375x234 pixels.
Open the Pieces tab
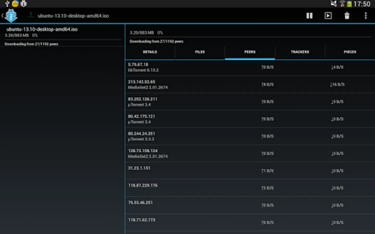350,52
